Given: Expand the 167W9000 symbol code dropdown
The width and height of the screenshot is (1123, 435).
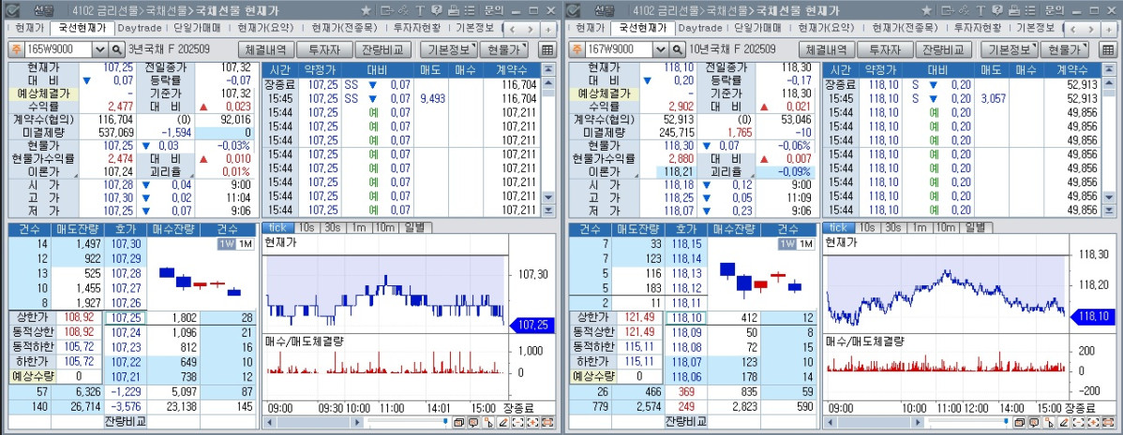Looking at the screenshot, I should 661,50.
